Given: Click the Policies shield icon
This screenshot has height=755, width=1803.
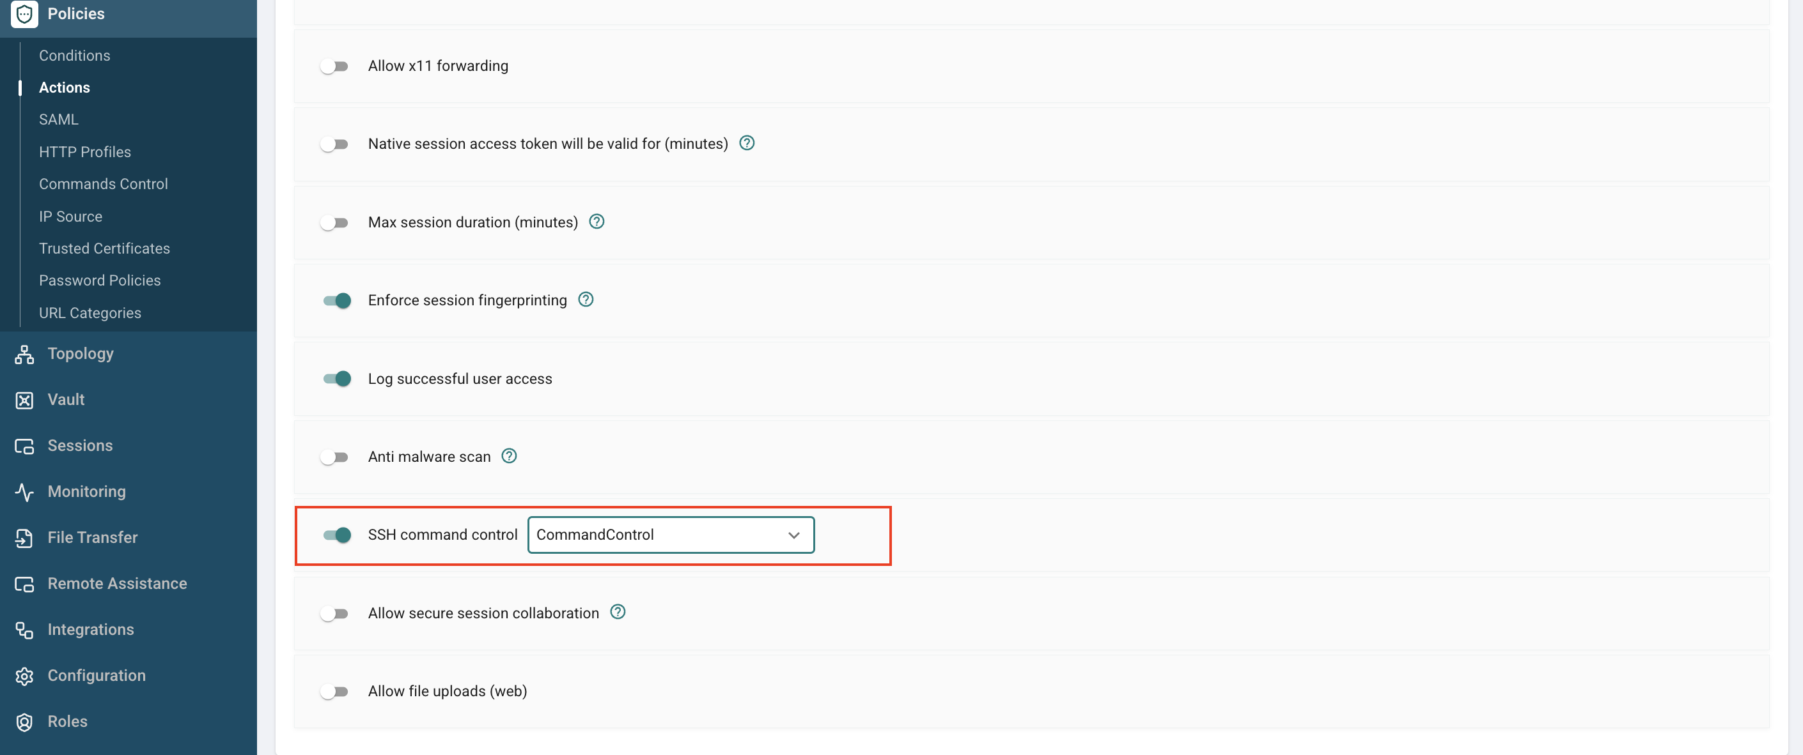Looking at the screenshot, I should (x=24, y=14).
